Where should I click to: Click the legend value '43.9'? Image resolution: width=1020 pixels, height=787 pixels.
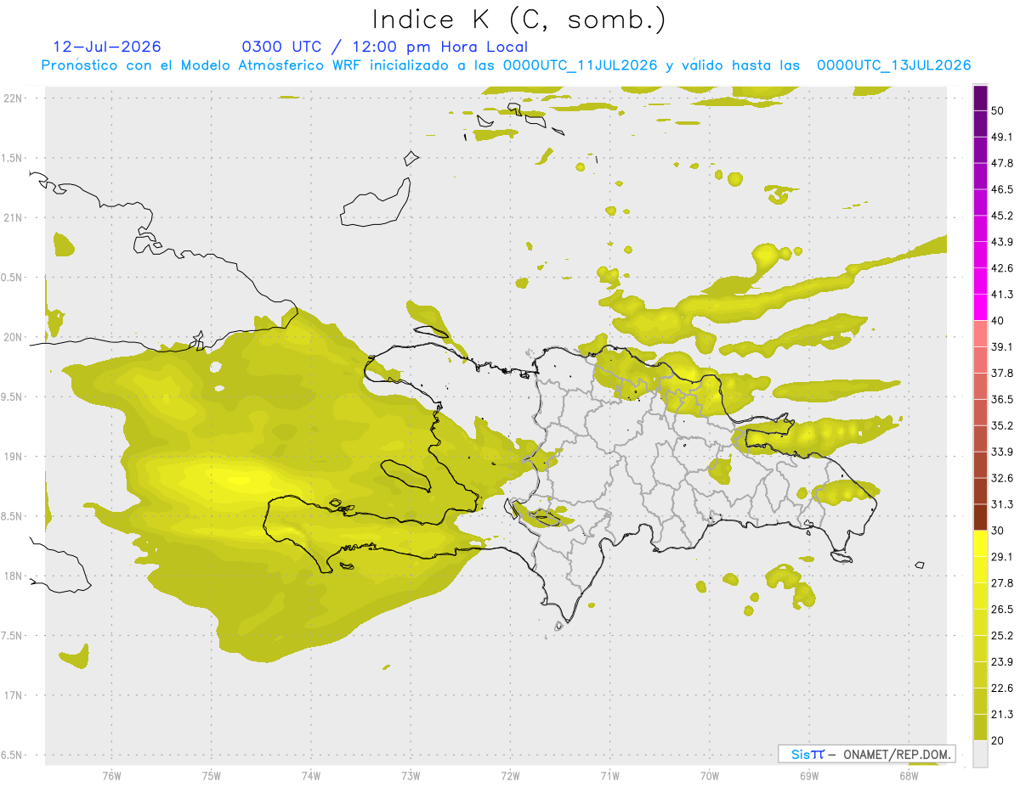(1002, 242)
